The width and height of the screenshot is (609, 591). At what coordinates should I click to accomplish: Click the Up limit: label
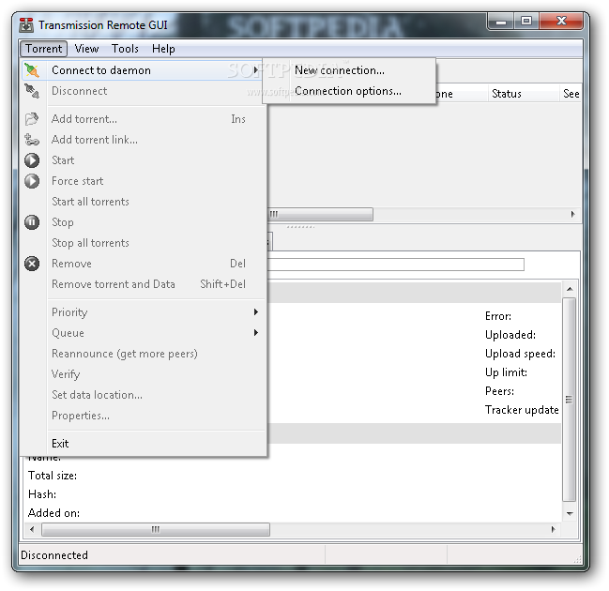(x=507, y=372)
